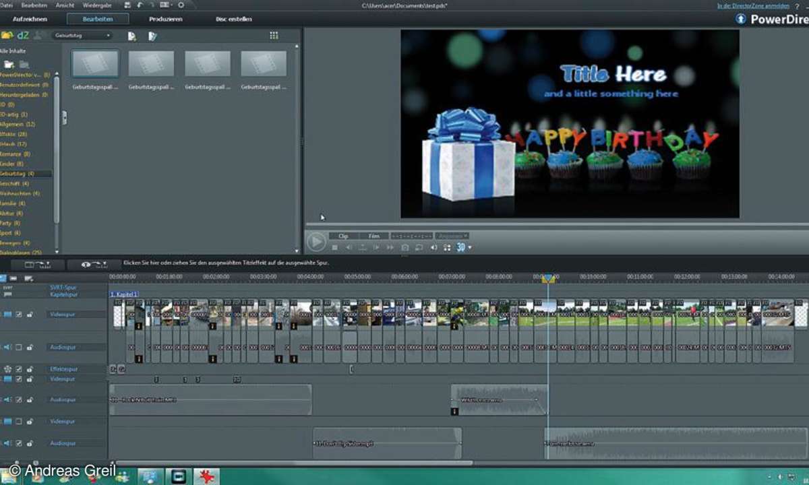Toggle the 3D preview mode button
Viewport: 809px width, 485px height.
pos(461,247)
